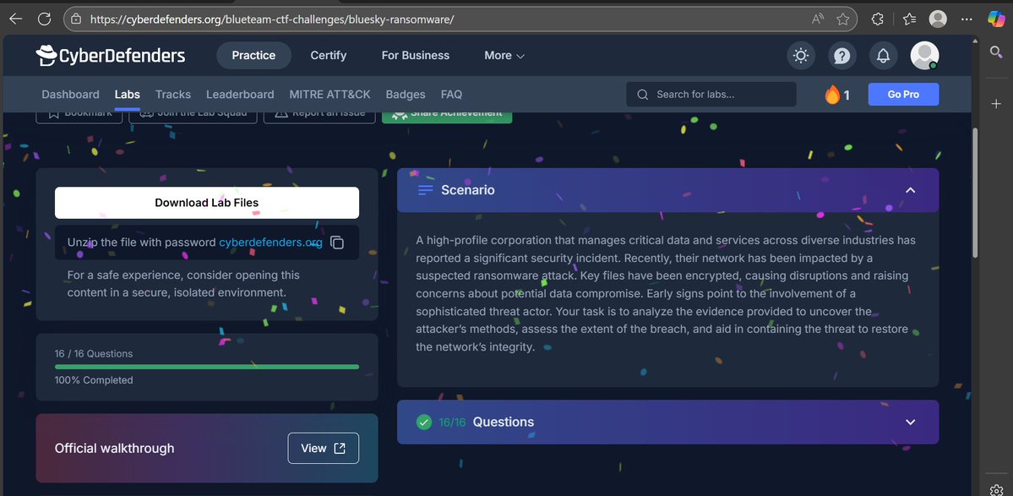Open the Official walkthrough View button
1013x496 pixels.
323,448
